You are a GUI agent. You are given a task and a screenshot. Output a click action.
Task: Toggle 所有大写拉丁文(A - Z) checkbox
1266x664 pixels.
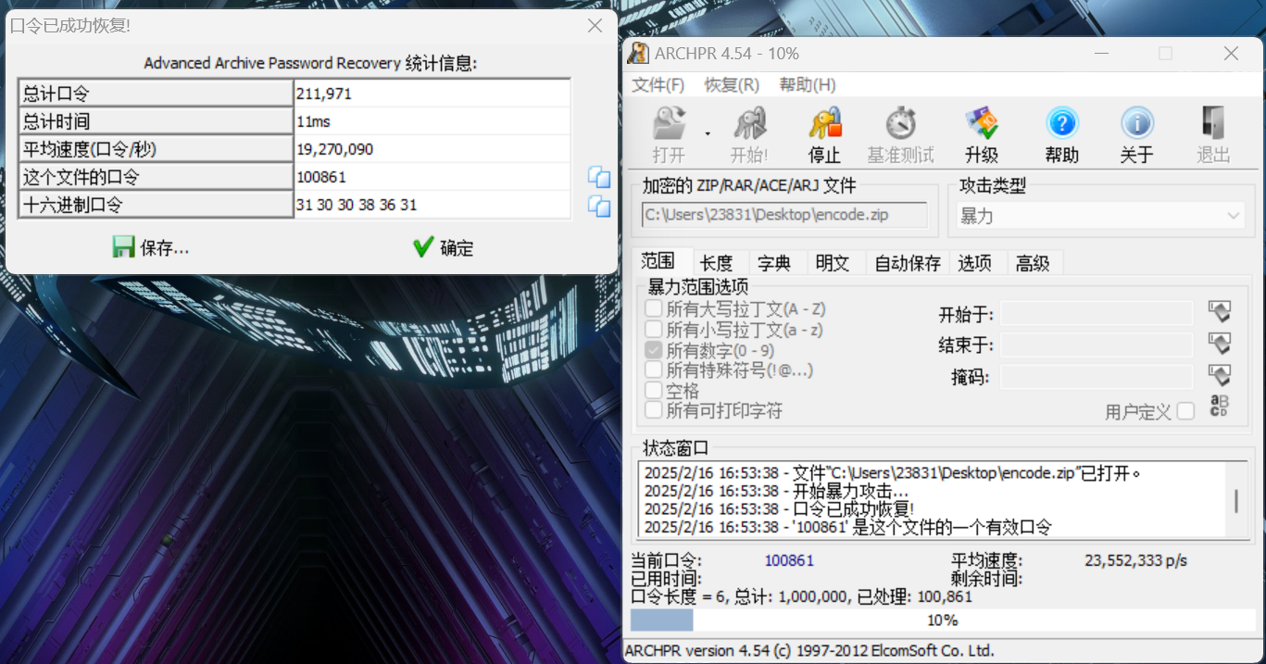654,309
